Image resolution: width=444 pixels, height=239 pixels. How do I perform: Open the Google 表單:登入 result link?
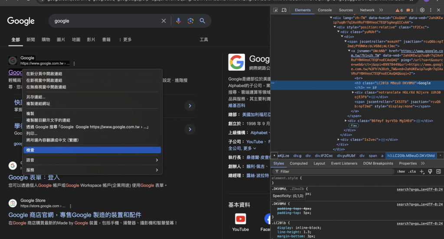pos(34,178)
